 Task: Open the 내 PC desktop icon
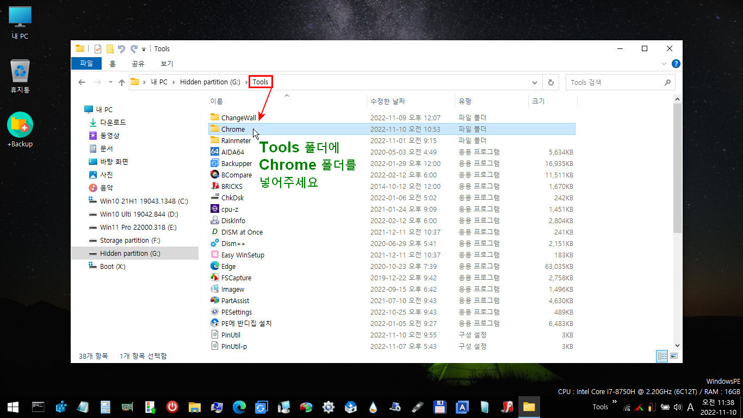pyautogui.click(x=20, y=23)
